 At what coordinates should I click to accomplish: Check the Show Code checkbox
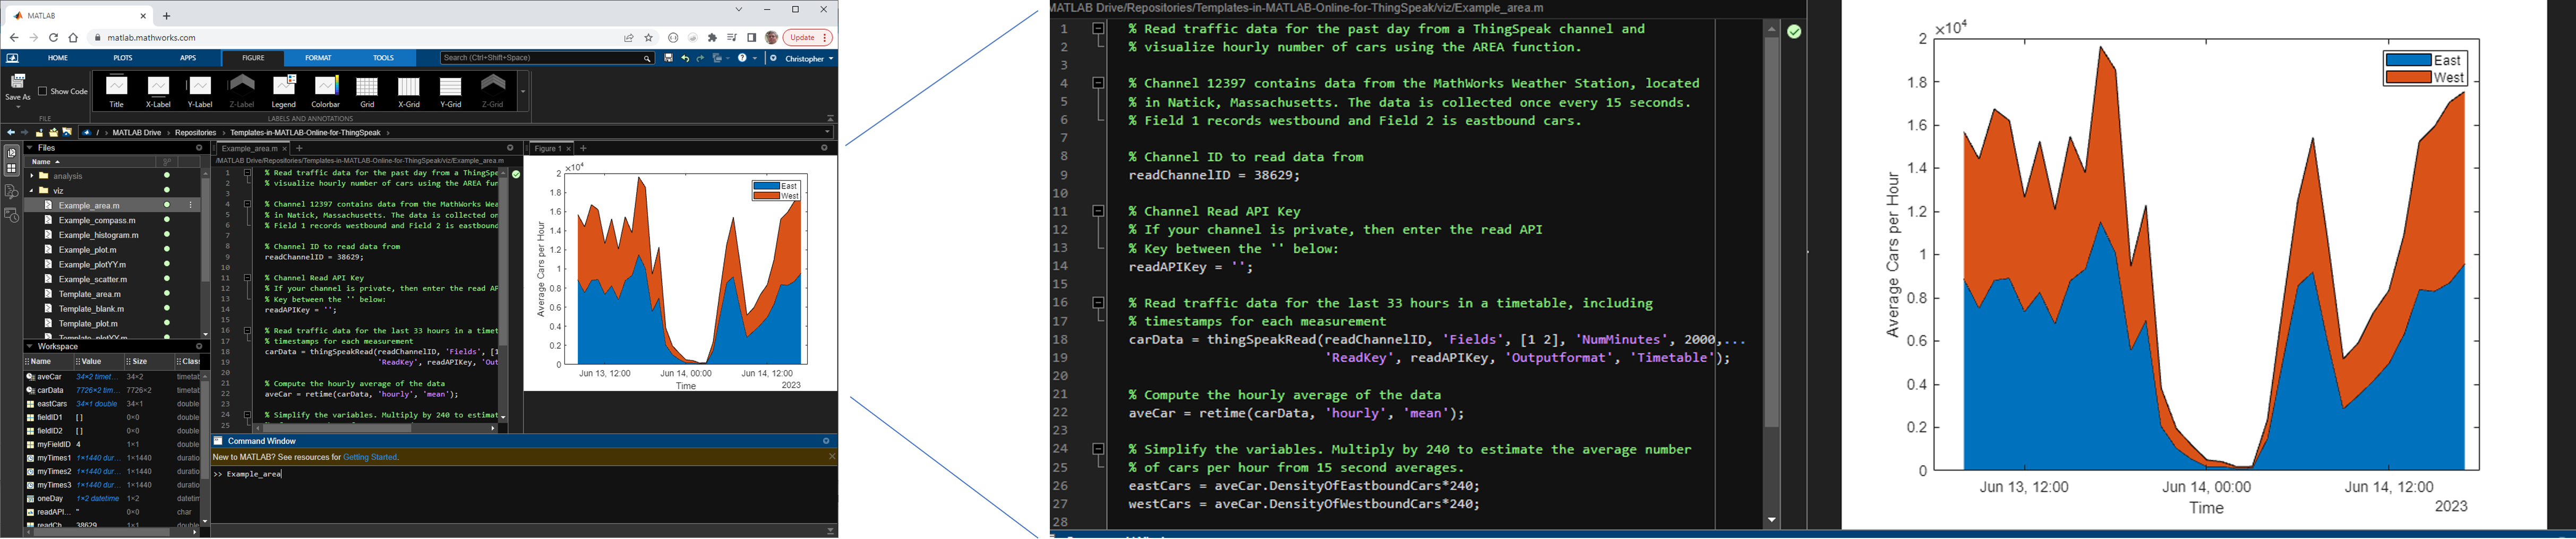[43, 92]
